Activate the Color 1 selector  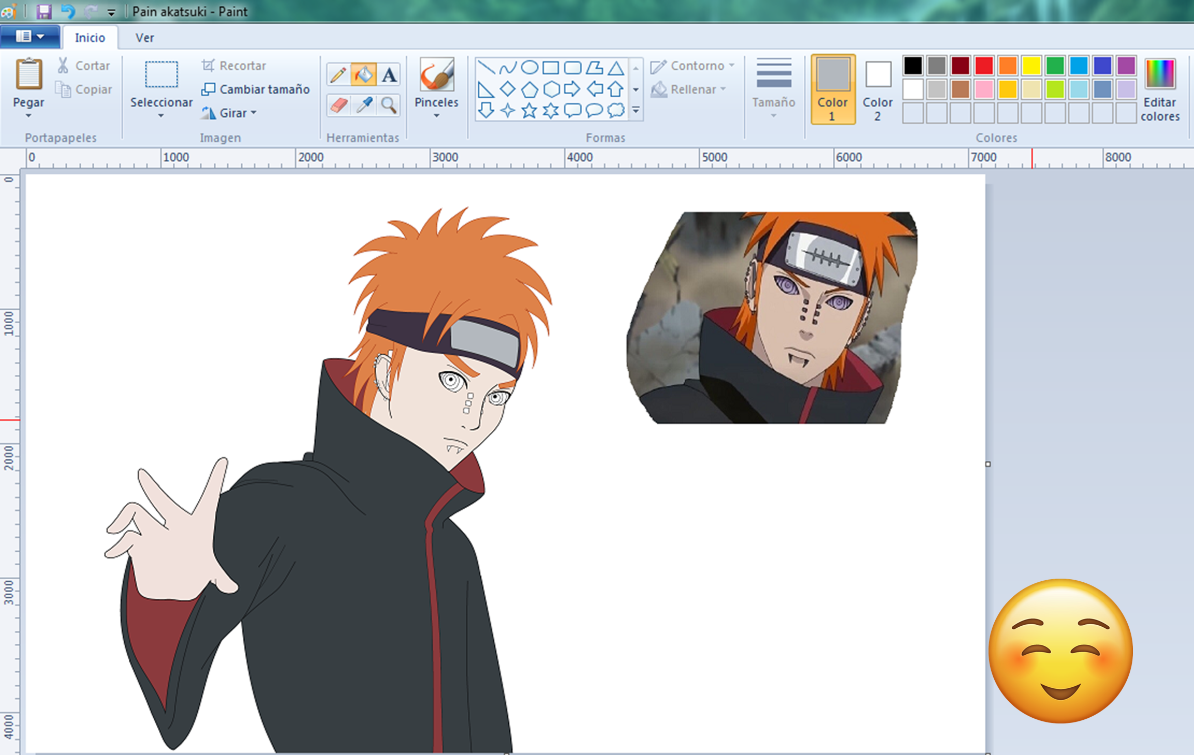(832, 89)
